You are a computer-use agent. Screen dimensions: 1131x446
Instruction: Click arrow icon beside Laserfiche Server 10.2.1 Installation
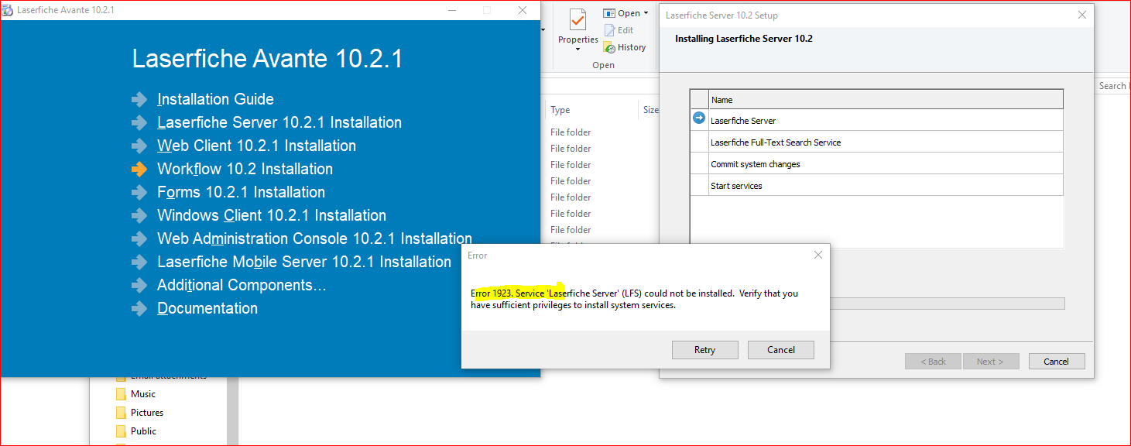coord(139,122)
